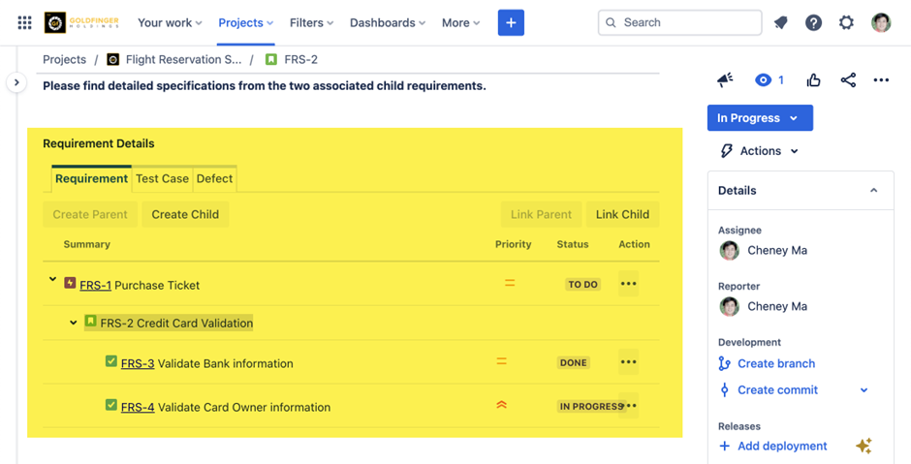Open the FRS-3 issue link
Screen dimensions: 911x464
pos(137,364)
